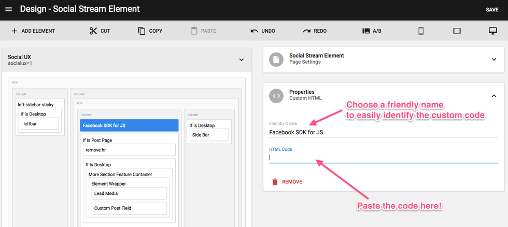Click the SAVE button in the header
This screenshot has width=508, height=227.
click(492, 10)
